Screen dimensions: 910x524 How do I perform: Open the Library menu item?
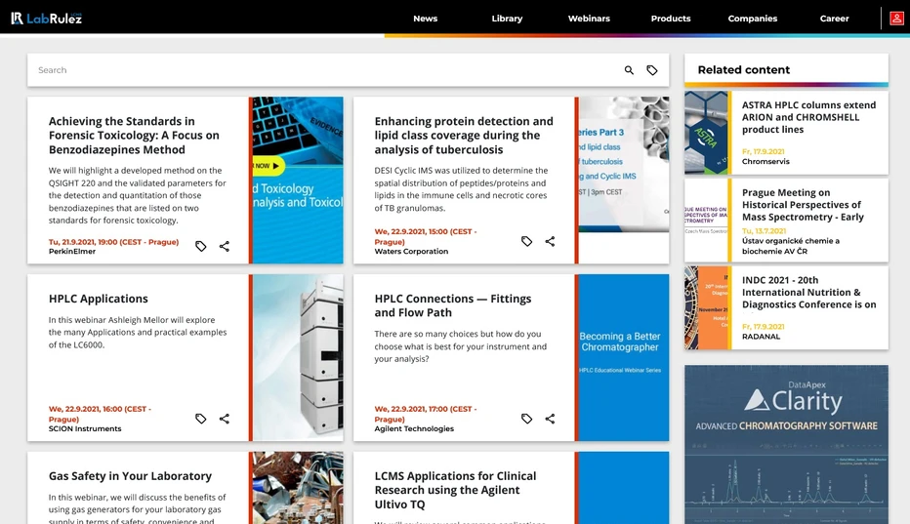(507, 19)
